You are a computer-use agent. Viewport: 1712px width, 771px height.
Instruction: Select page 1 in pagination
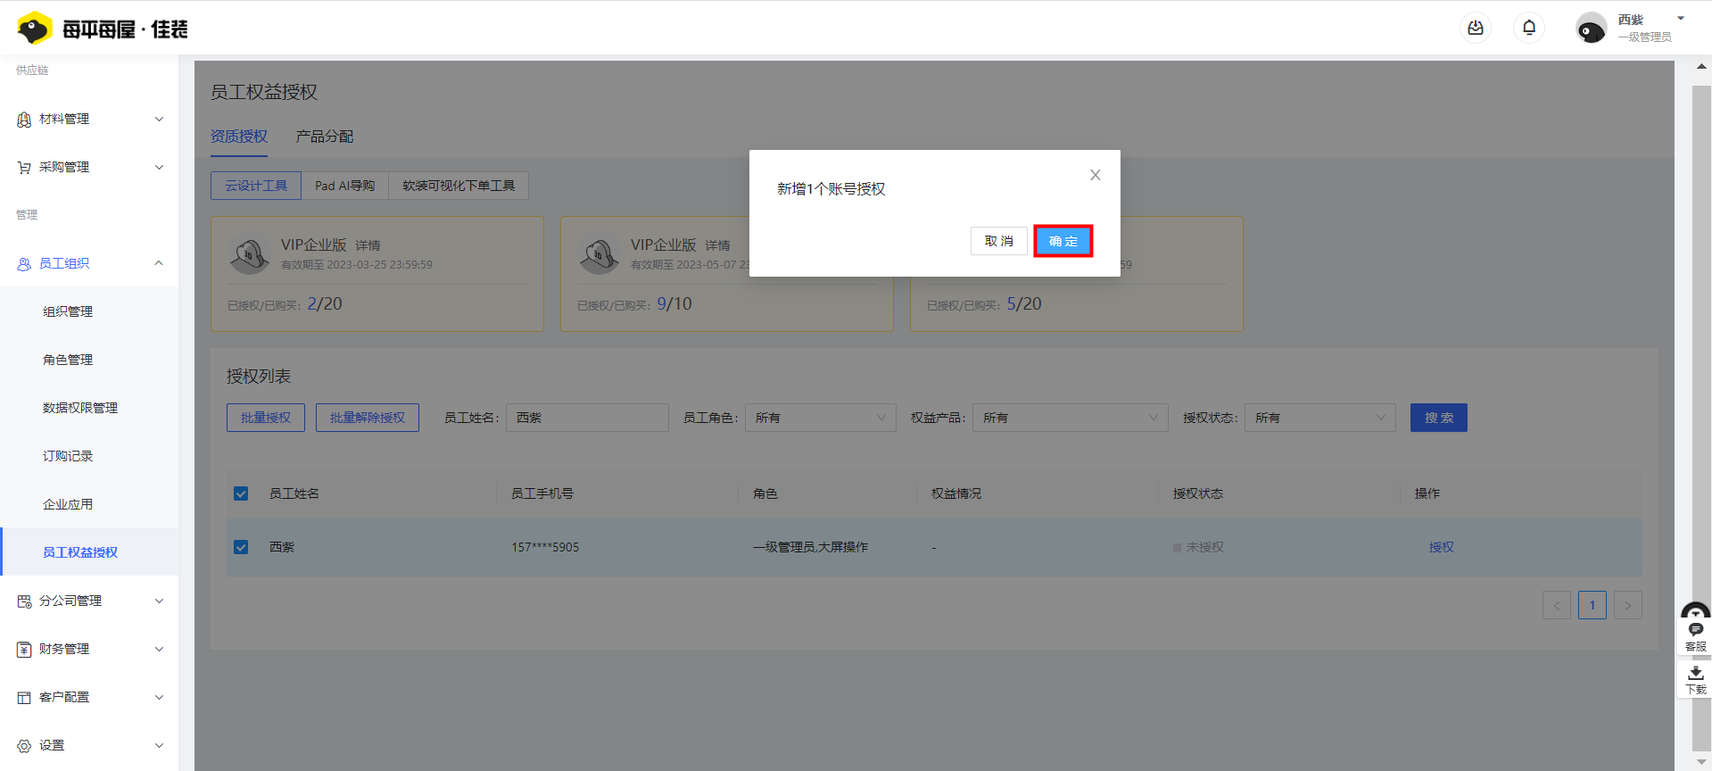point(1592,605)
